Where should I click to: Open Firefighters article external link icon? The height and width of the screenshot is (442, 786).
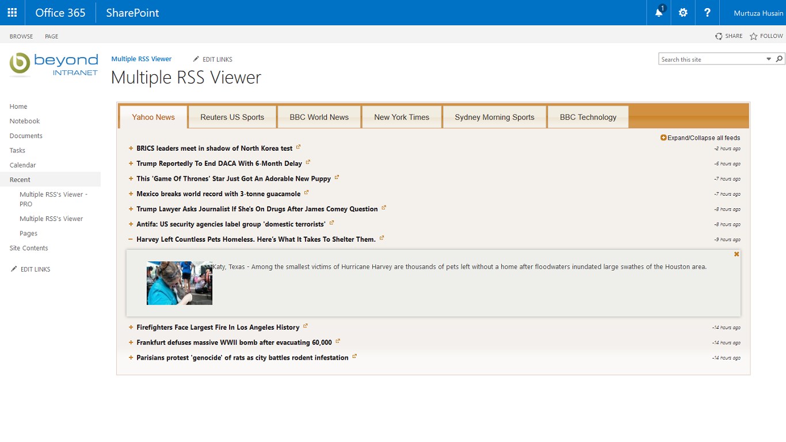[305, 326]
